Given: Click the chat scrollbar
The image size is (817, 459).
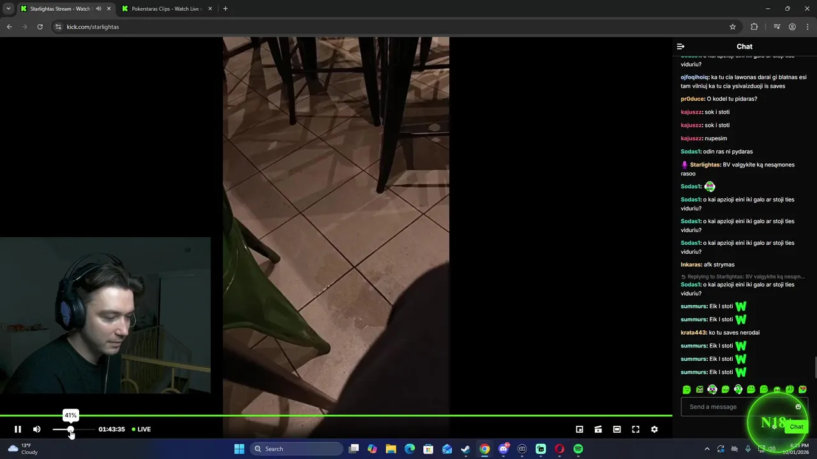Looking at the screenshot, I should coord(814,368).
